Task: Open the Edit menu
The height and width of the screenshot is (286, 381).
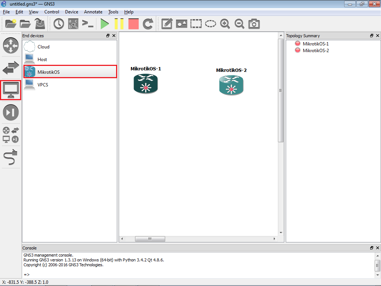Action: [x=19, y=12]
